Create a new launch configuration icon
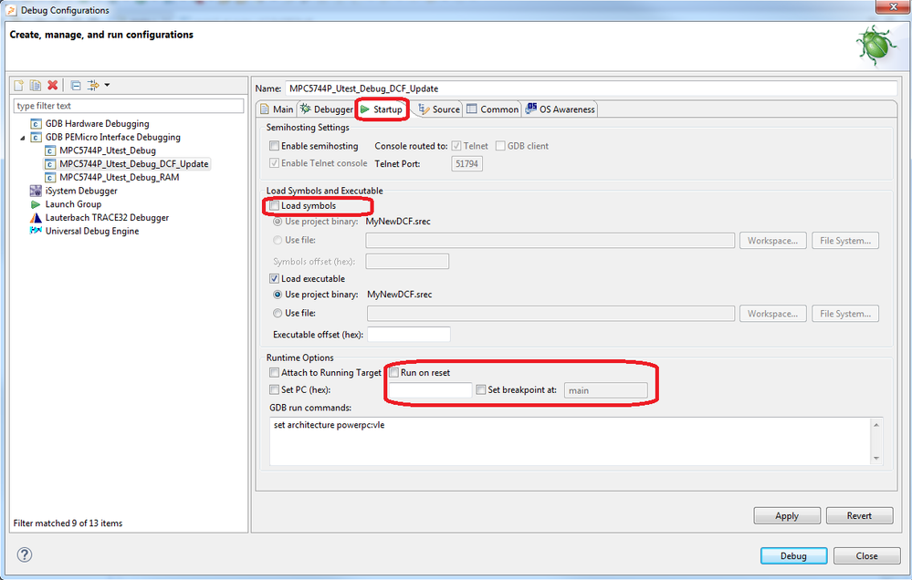Image resolution: width=912 pixels, height=580 pixels. coord(18,86)
